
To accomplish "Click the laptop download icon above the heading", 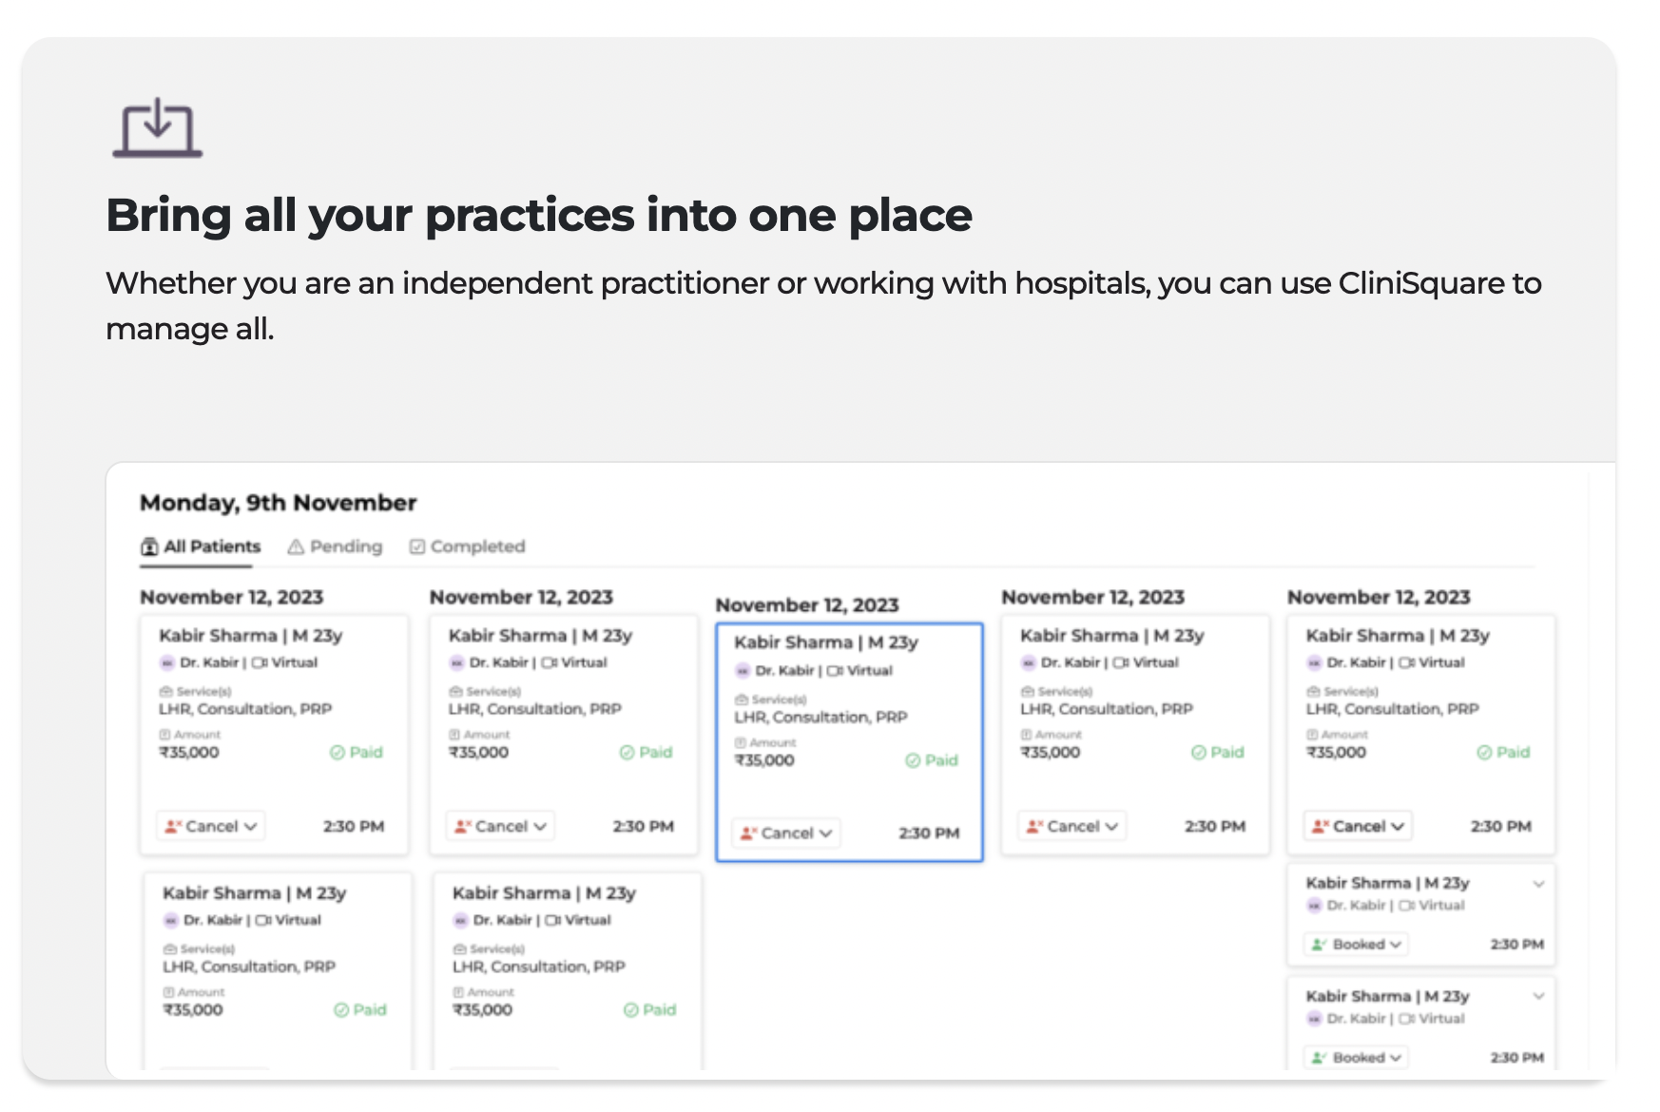I will [158, 128].
